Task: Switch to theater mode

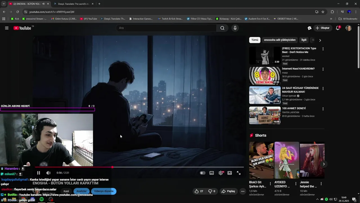Action: [230, 173]
